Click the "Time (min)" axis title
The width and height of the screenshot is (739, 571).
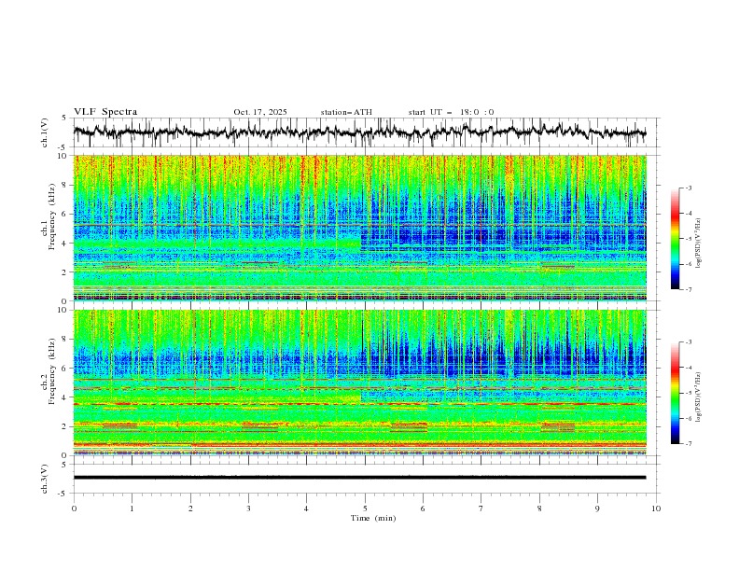[x=373, y=518]
